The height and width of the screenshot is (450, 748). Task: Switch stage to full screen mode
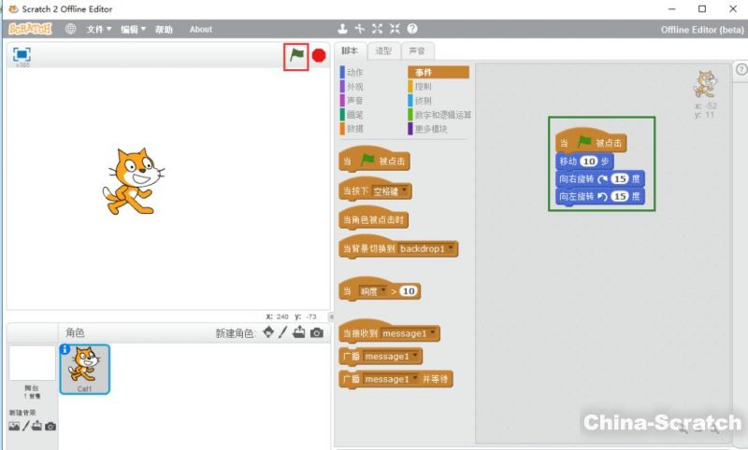coord(22,55)
